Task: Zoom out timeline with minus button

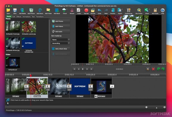Action: pyautogui.click(x=146, y=107)
